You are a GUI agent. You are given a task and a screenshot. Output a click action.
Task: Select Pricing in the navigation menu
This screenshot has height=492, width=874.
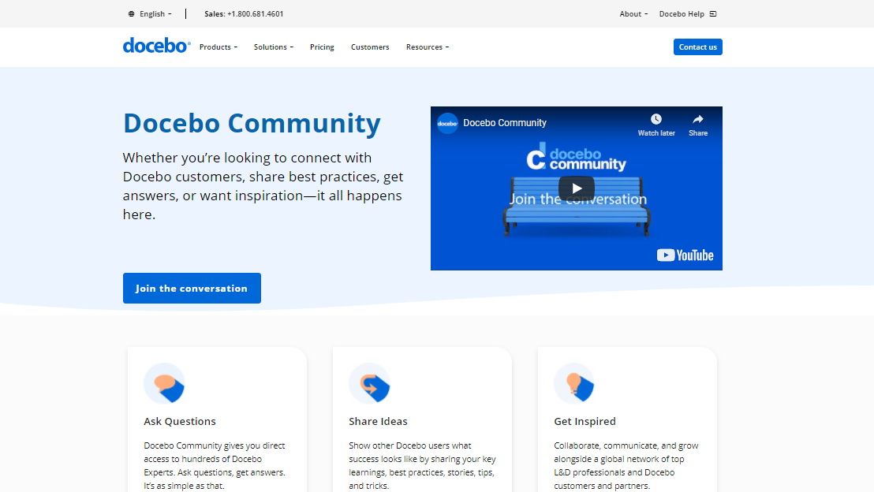pyautogui.click(x=322, y=47)
